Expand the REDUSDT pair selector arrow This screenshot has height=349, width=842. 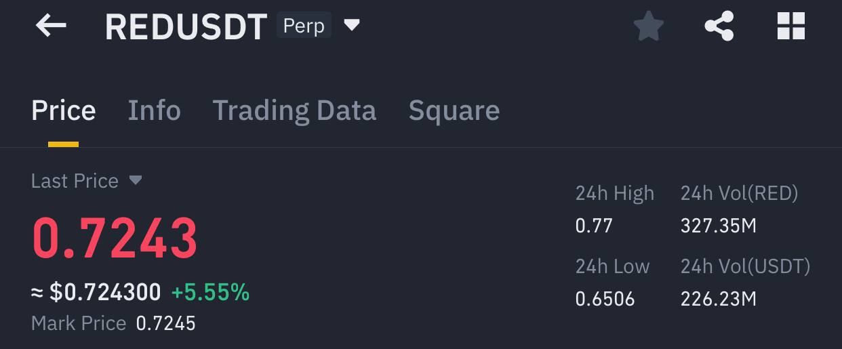352,26
